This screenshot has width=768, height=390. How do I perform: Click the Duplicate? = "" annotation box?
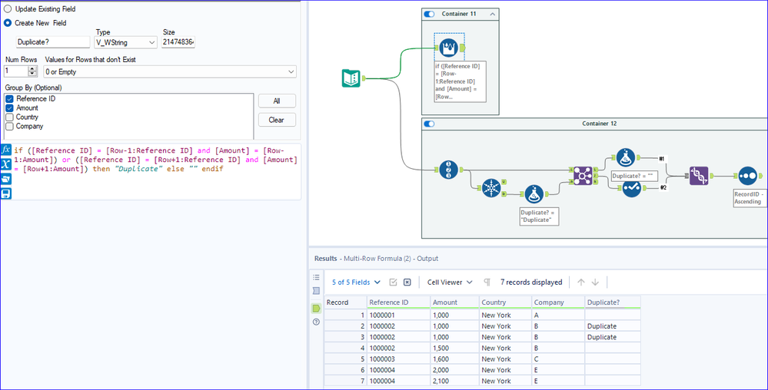(634, 176)
